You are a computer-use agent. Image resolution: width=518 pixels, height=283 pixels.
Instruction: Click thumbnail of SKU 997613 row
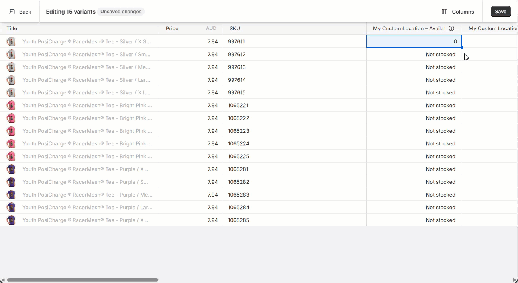(11, 67)
